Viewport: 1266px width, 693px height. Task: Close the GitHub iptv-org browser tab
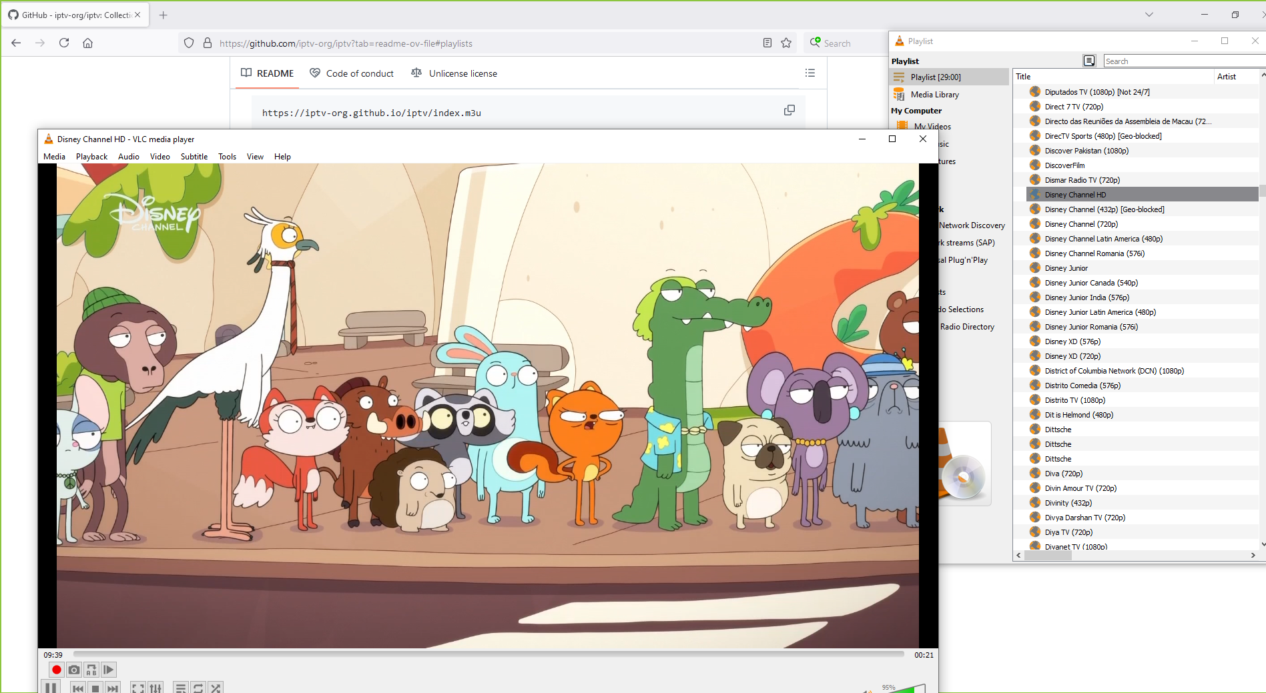point(137,15)
